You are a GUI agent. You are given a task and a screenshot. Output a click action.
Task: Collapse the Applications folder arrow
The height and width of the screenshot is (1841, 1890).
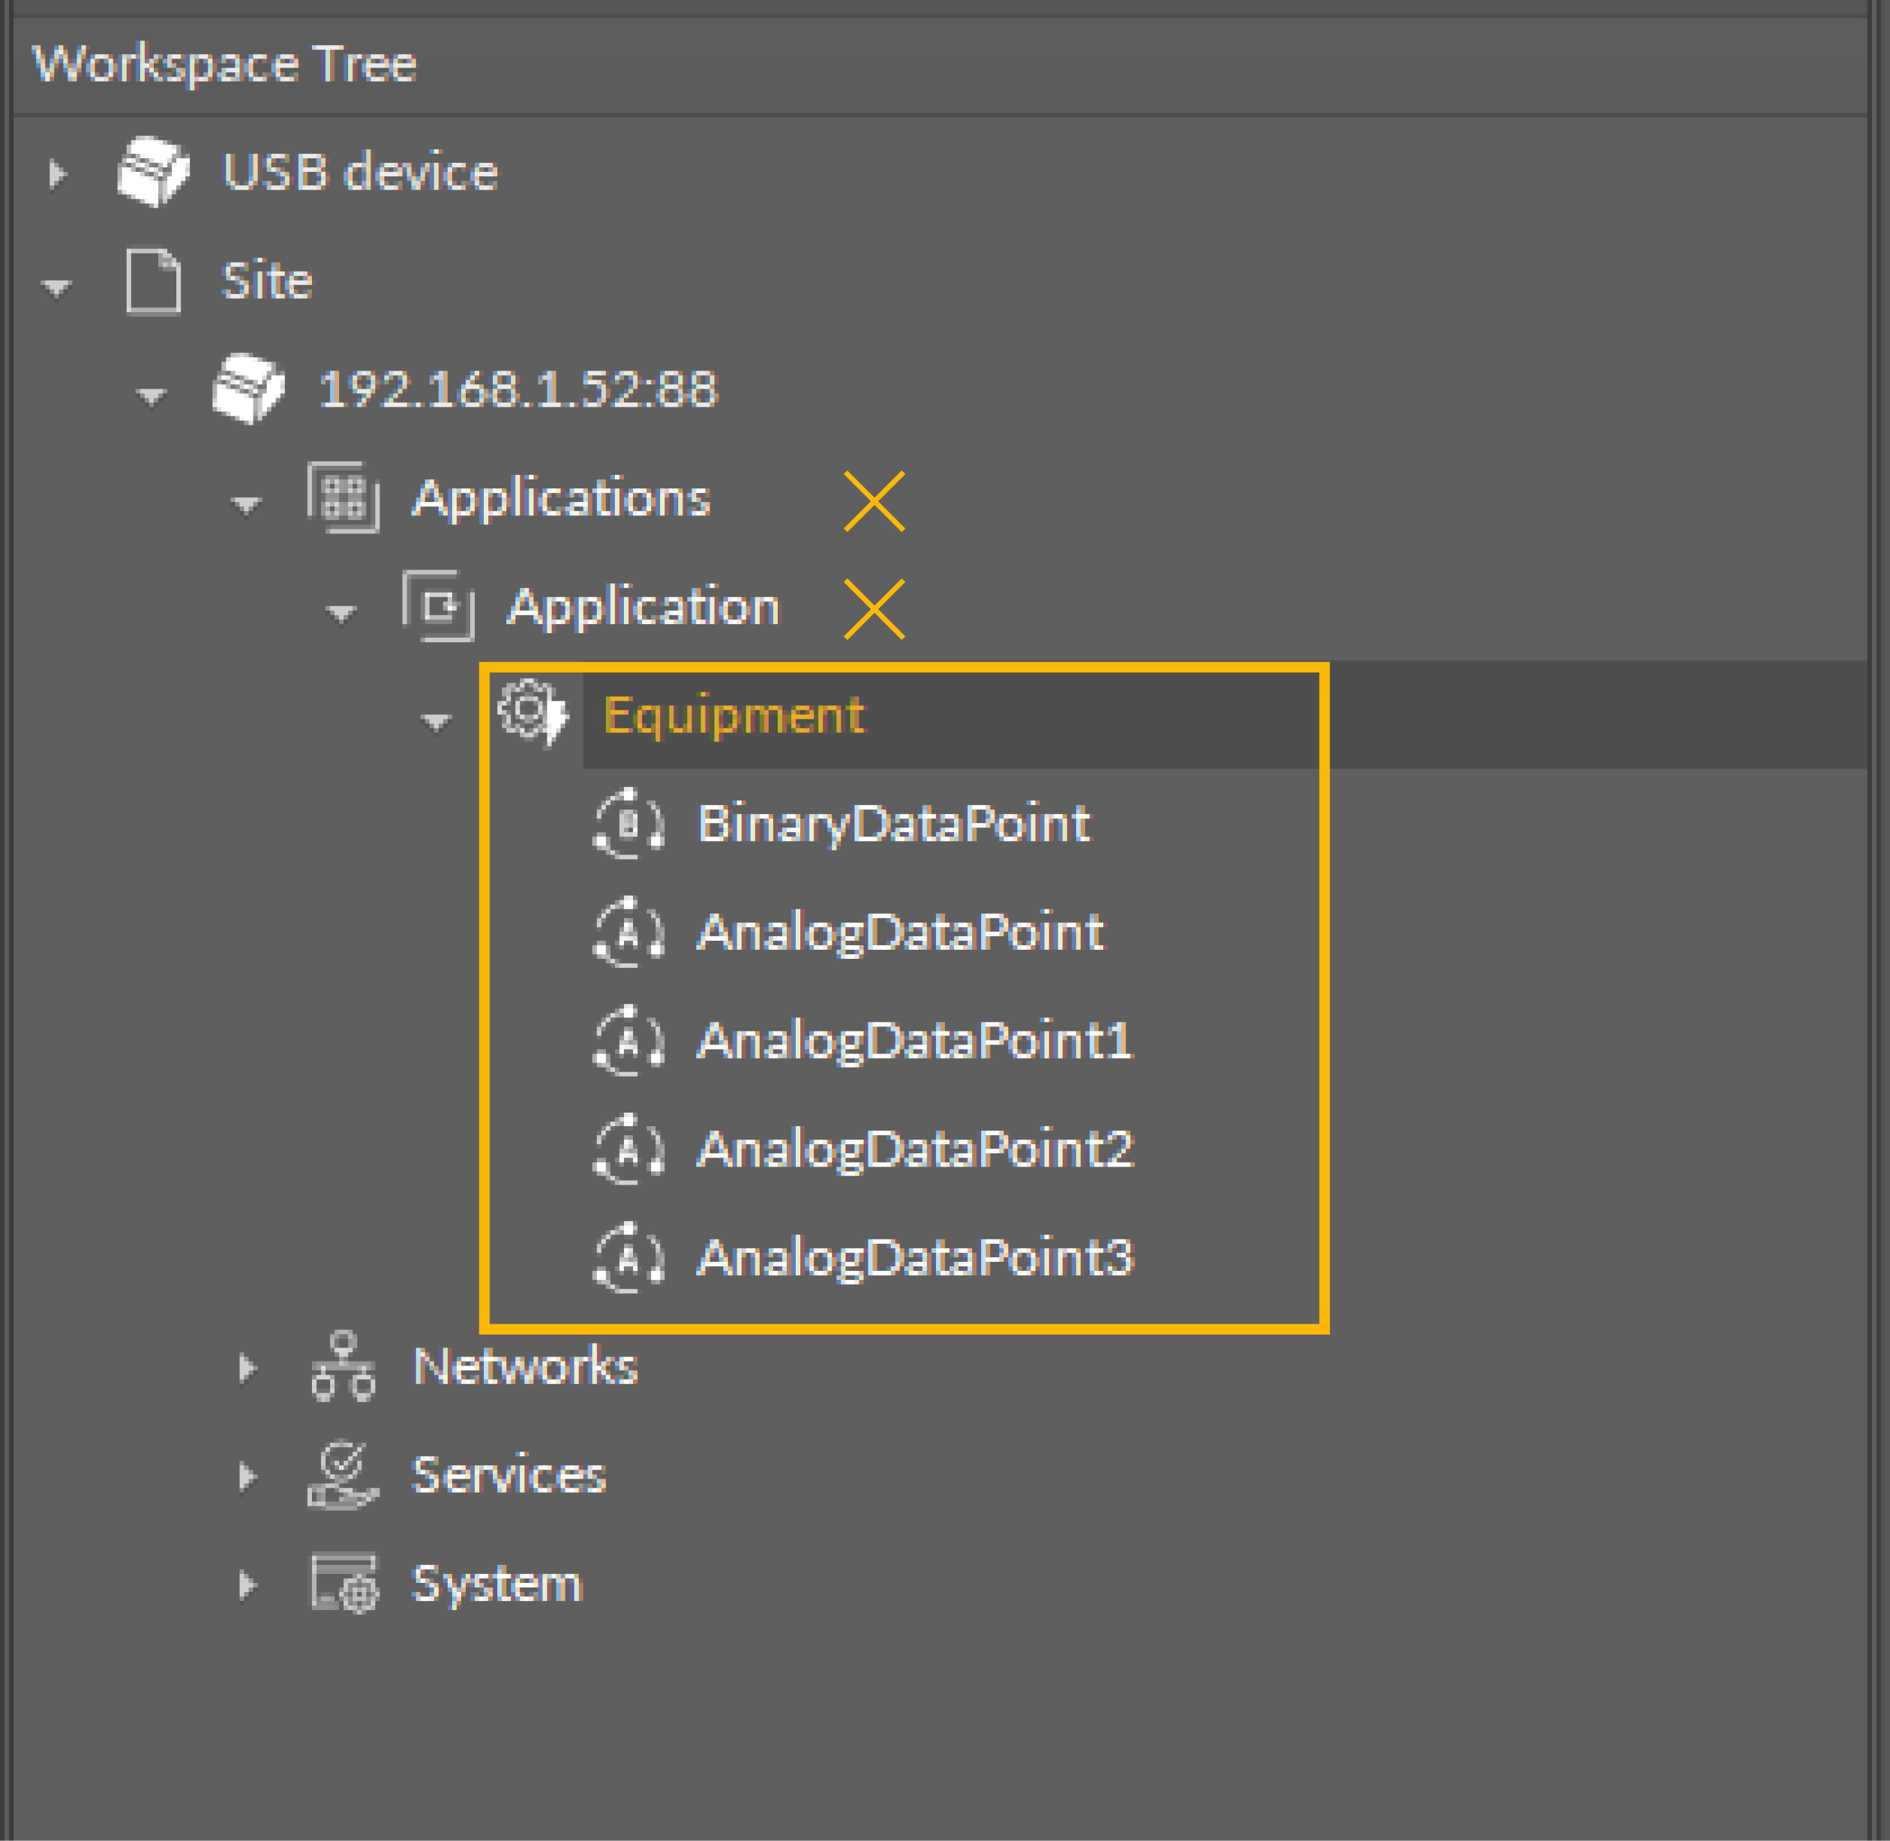tap(246, 504)
